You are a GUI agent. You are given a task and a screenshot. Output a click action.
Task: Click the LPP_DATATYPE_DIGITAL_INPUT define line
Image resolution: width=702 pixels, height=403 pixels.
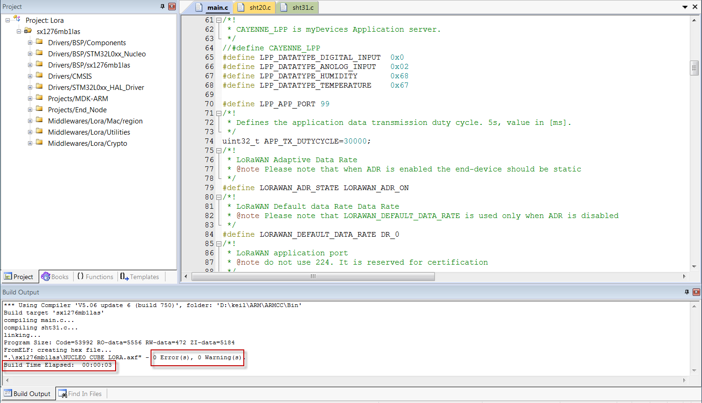click(313, 57)
